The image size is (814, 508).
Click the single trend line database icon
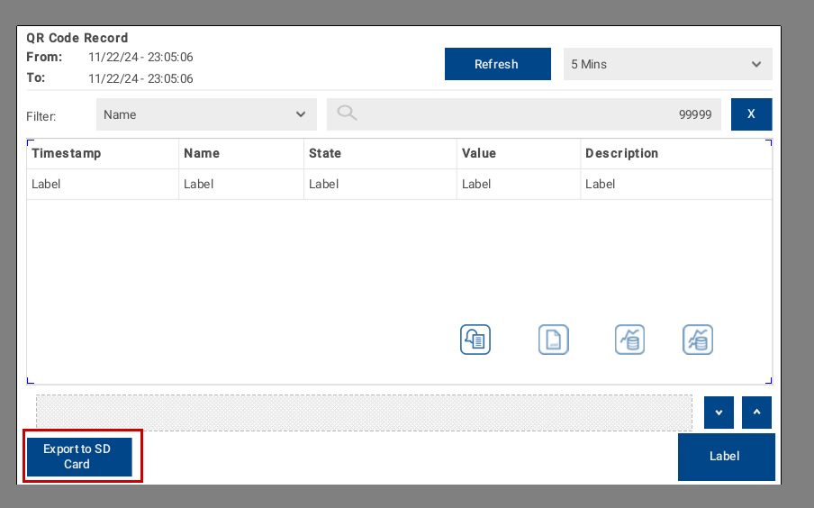coord(629,340)
